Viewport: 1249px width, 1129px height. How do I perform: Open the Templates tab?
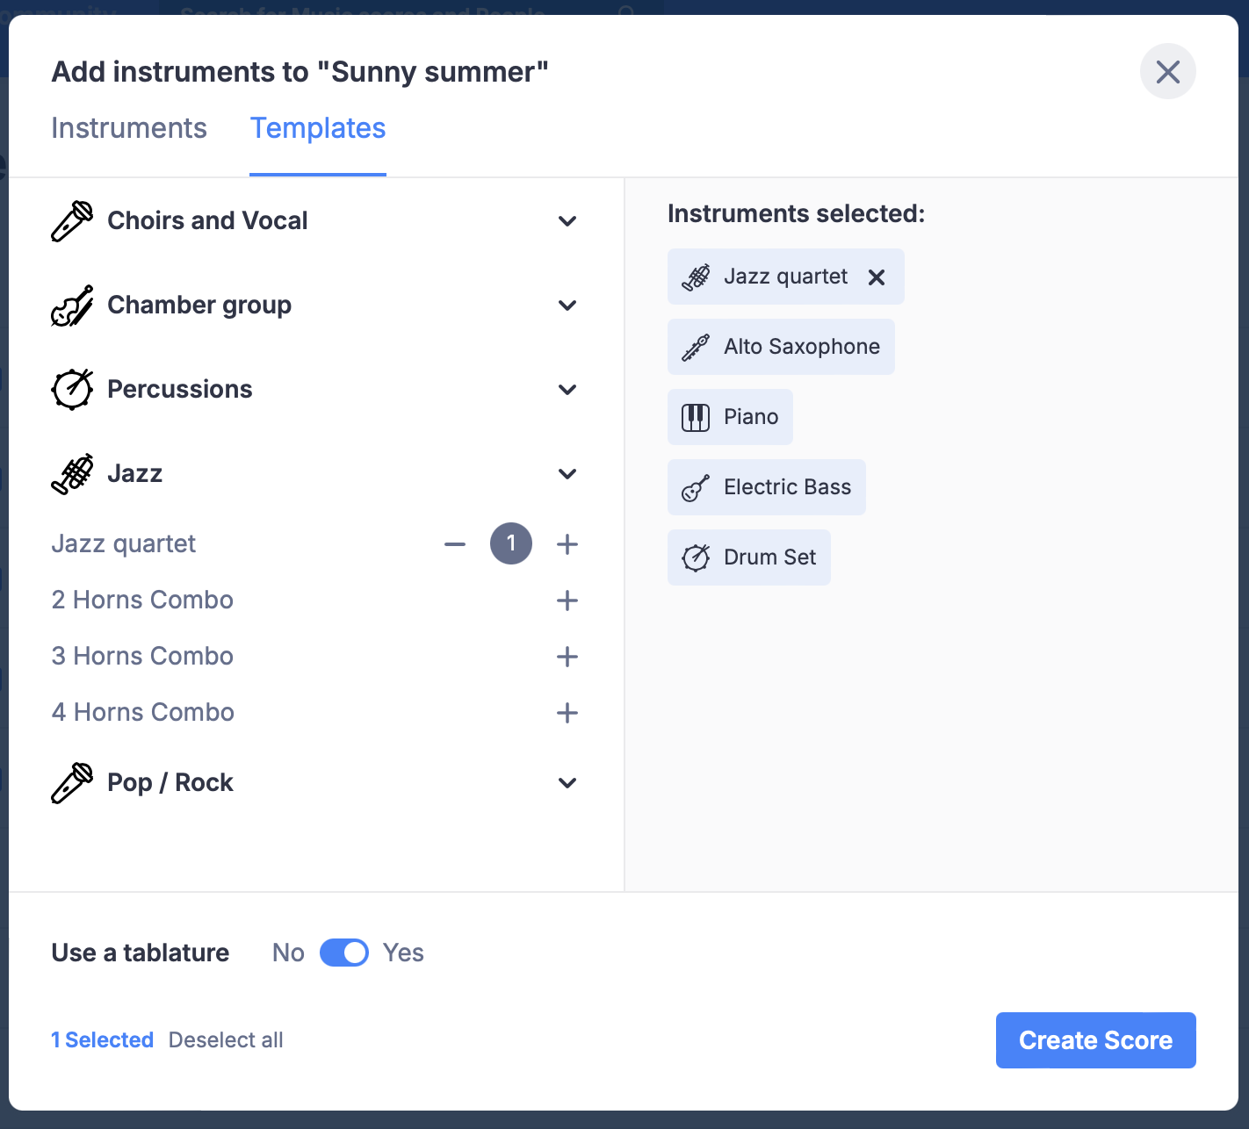(x=318, y=128)
